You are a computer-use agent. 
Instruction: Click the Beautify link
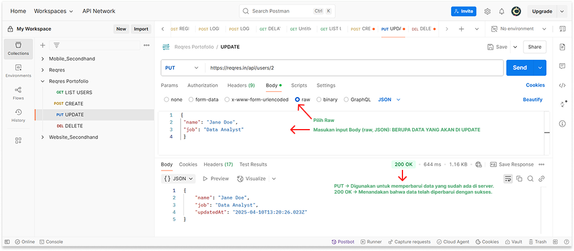(532, 99)
